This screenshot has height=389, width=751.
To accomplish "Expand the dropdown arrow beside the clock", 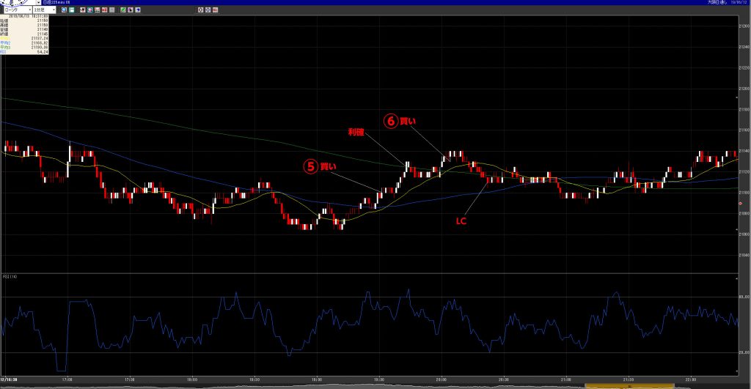I will 38,2.
